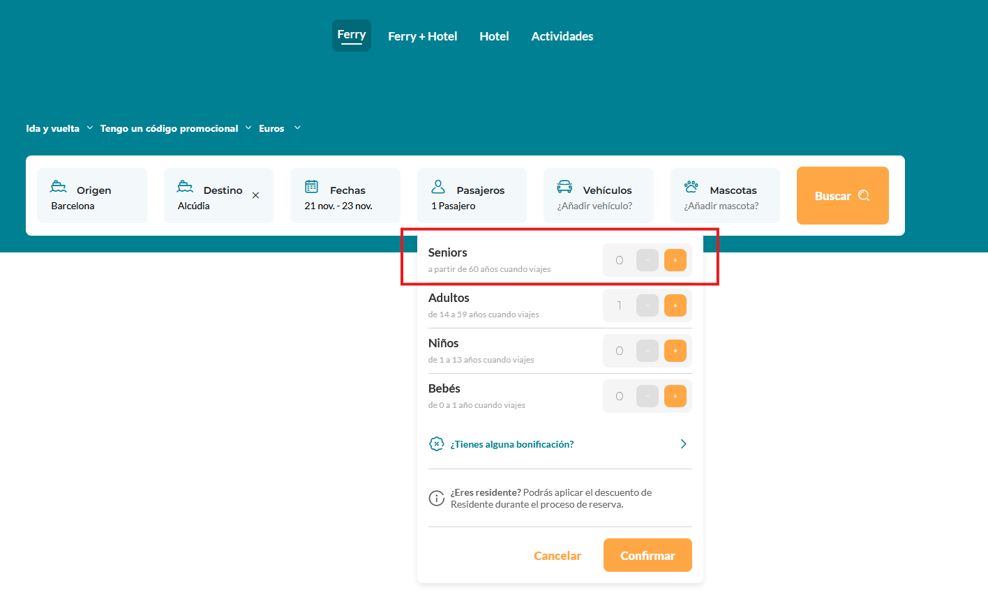The image size is (988, 599).
Task: Switch to the Ferry + Hotel tab
Action: 422,36
